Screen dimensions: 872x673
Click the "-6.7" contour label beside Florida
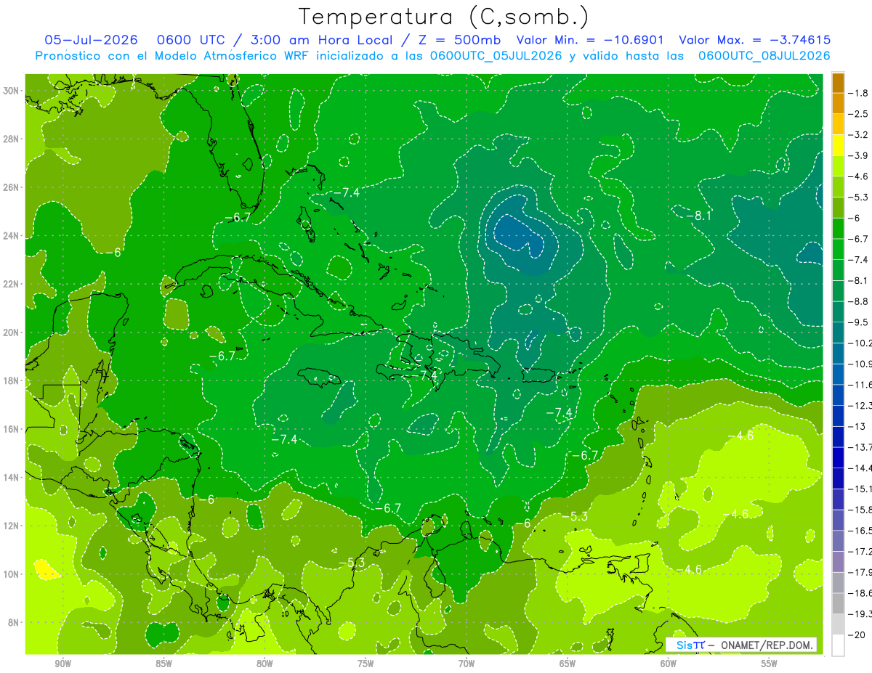point(238,217)
